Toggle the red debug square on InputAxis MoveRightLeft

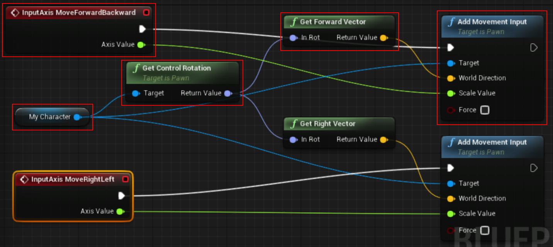[126, 179]
